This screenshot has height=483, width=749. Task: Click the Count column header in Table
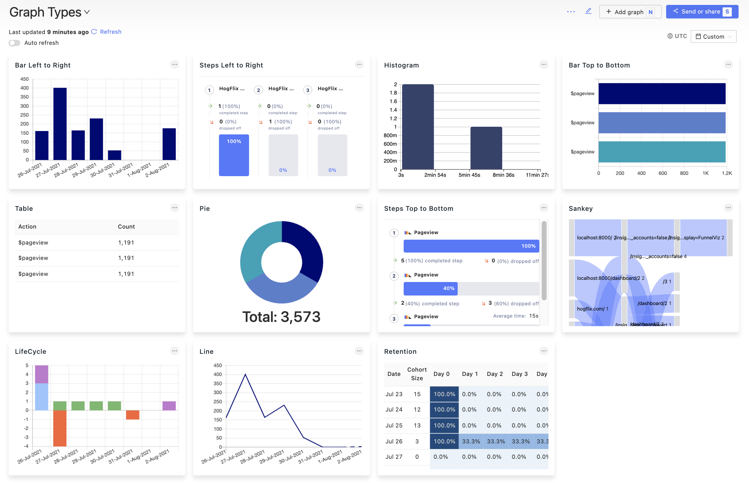(x=126, y=226)
